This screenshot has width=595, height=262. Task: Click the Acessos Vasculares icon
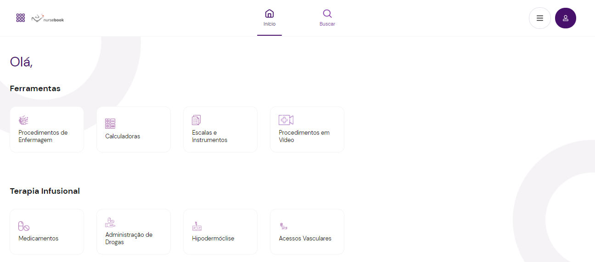(284, 226)
